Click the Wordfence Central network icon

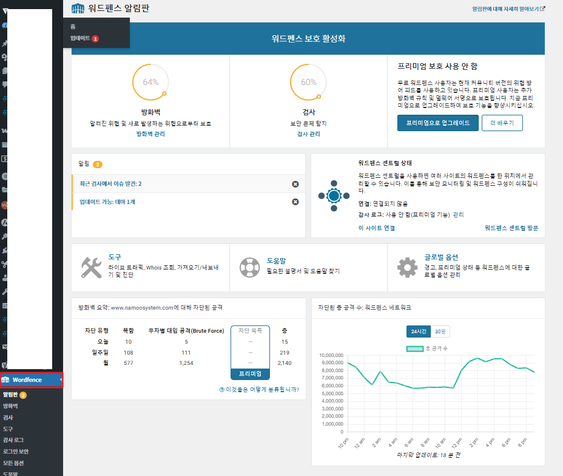(x=334, y=195)
